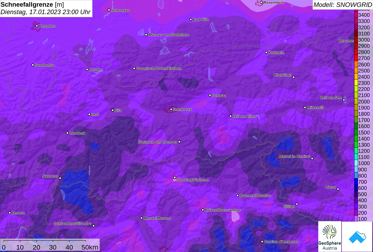Click the yellow 2300 legend swatch
Viewport: 373px width, 252px height.
coord(356,83)
